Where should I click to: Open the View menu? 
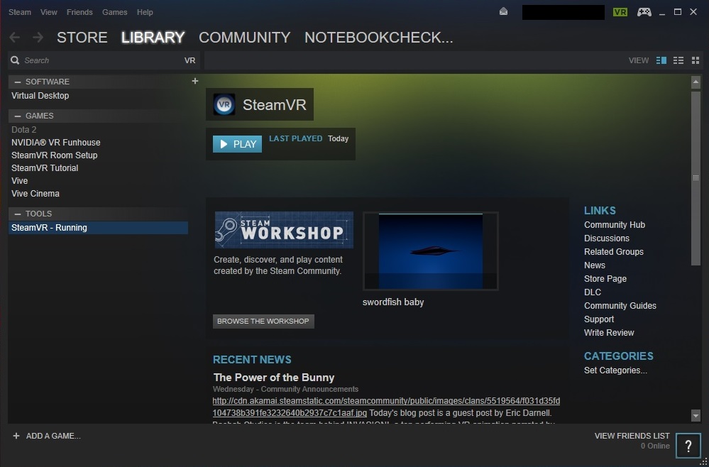(x=49, y=12)
